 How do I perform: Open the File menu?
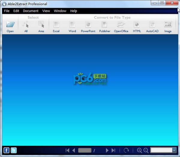coord(7,11)
